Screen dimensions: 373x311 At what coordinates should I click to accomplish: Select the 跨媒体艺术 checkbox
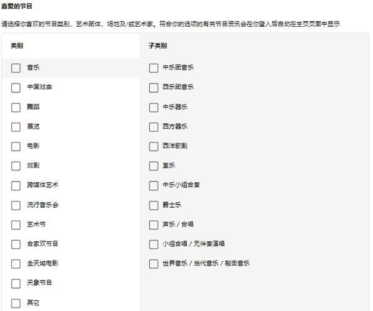16,185
